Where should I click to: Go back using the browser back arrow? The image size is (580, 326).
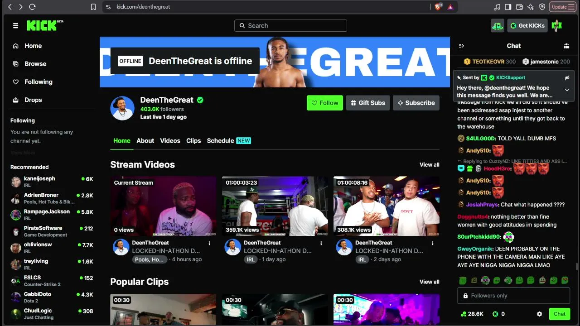(x=10, y=7)
